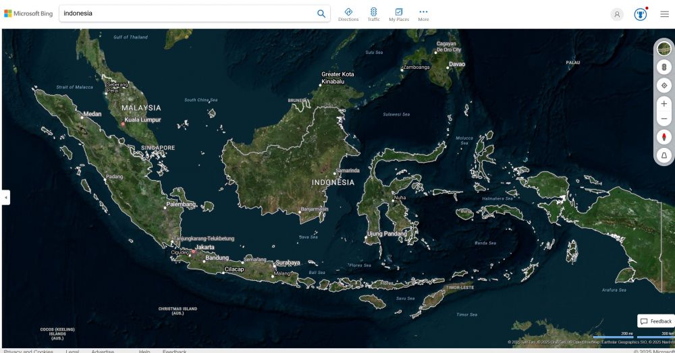Click the indonesia search input field
This screenshot has height=353, width=675.
[x=187, y=13]
